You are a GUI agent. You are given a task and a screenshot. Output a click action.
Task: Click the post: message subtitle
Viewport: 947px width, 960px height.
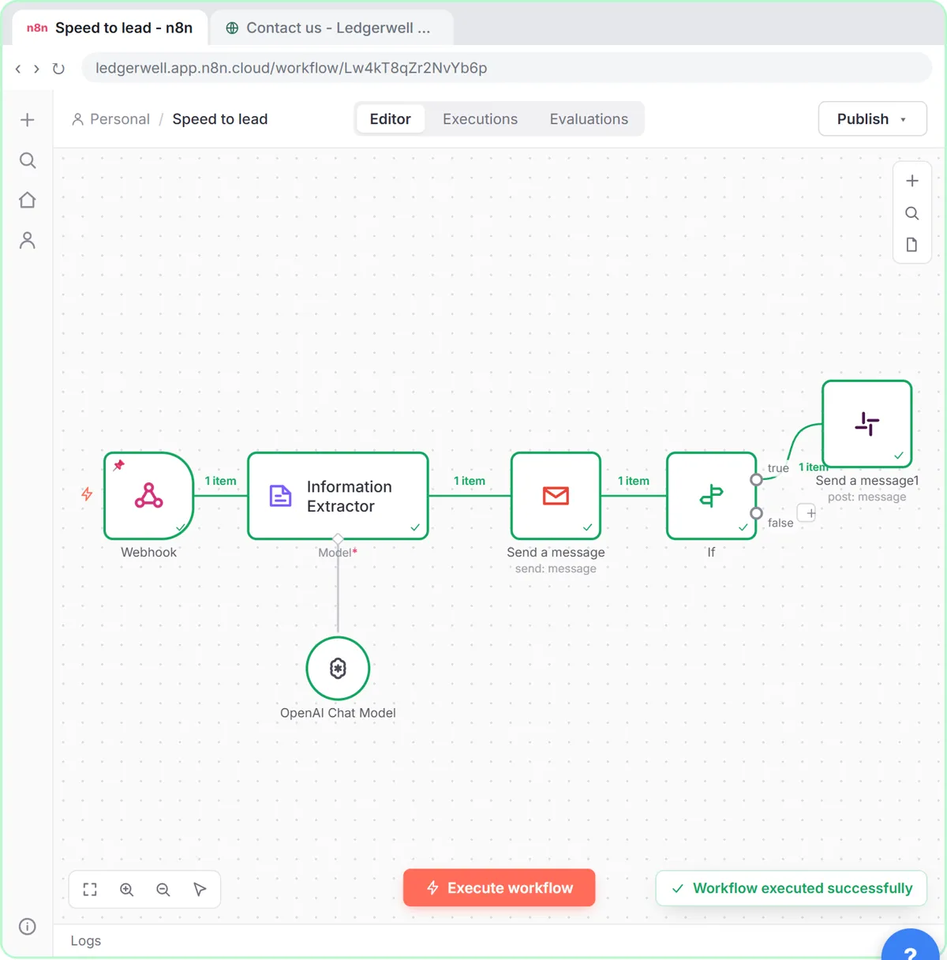pos(867,497)
